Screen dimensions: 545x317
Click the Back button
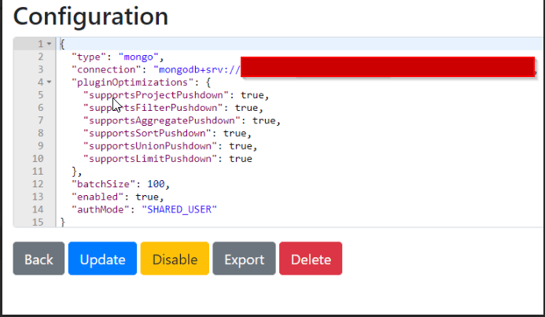coord(39,259)
